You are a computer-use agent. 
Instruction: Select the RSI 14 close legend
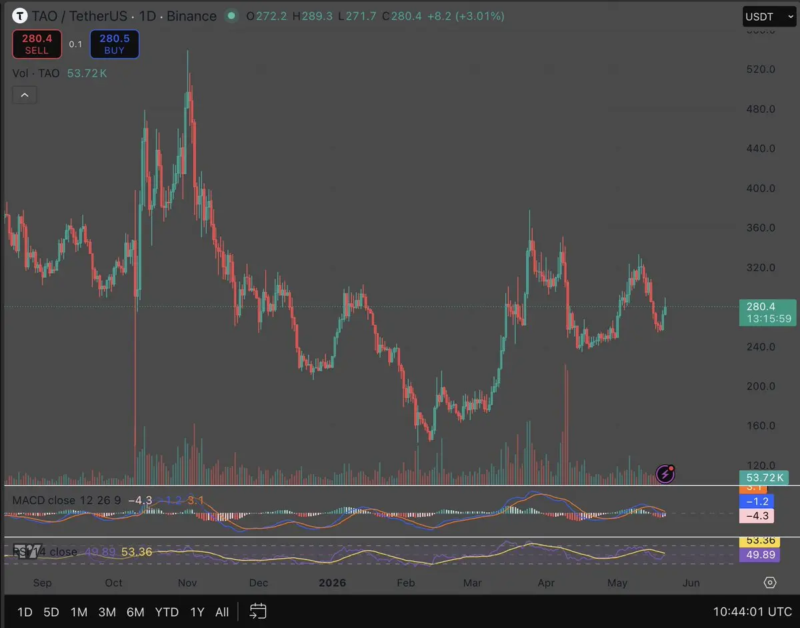point(45,552)
